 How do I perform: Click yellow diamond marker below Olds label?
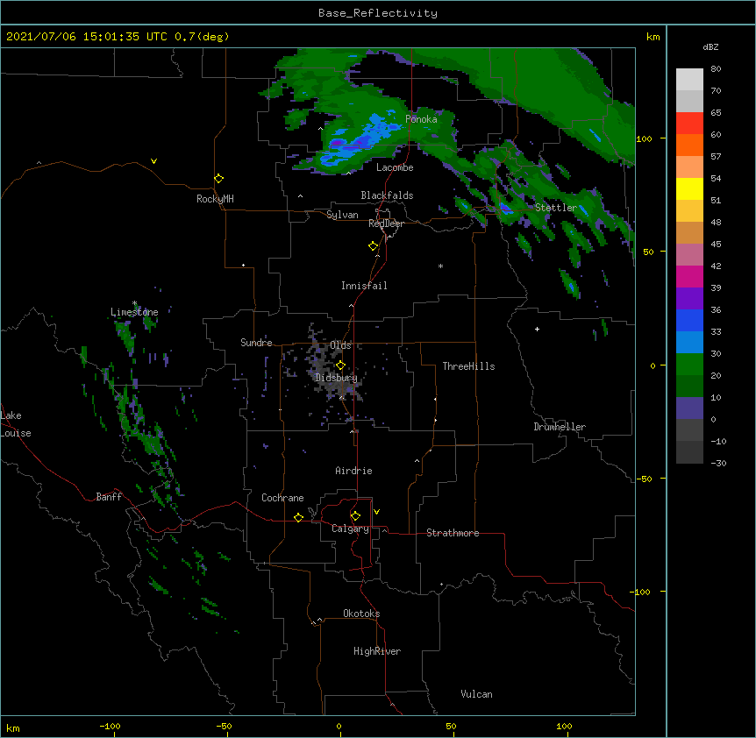[340, 365]
